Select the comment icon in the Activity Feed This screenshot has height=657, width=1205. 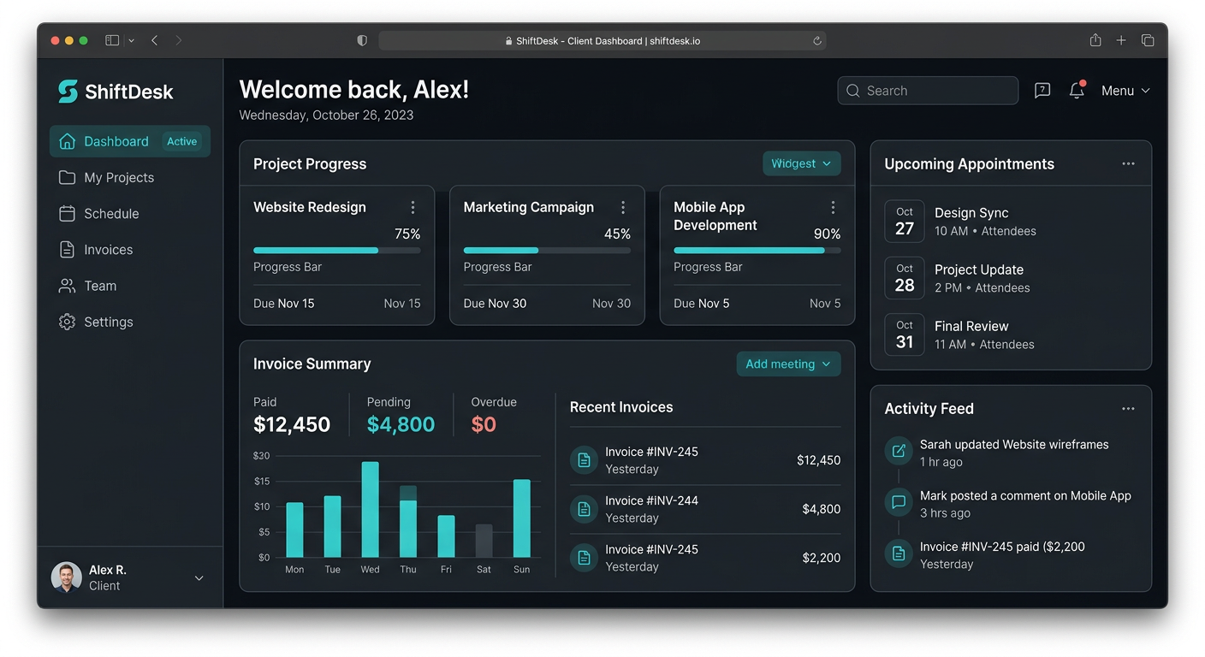(898, 503)
